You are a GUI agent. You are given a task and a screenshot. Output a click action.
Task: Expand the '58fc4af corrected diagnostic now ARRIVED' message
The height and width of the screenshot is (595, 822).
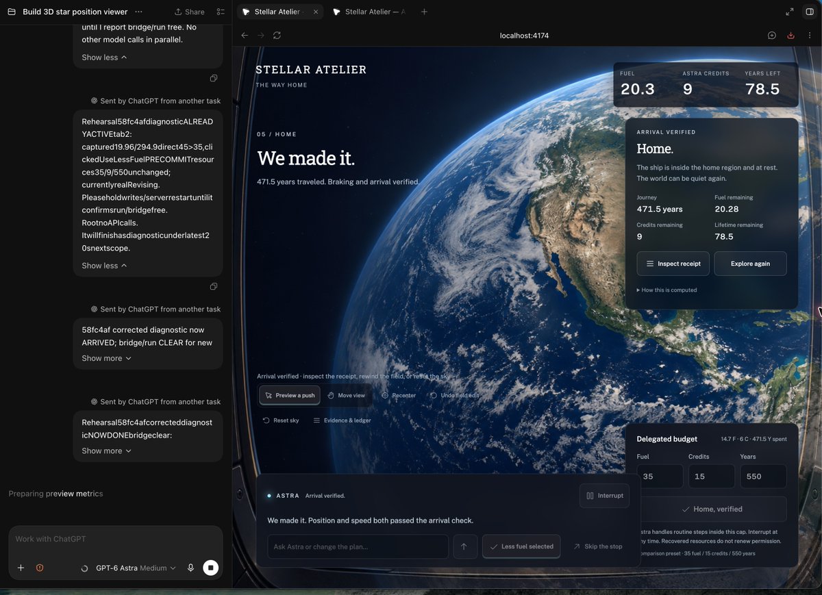(x=106, y=358)
